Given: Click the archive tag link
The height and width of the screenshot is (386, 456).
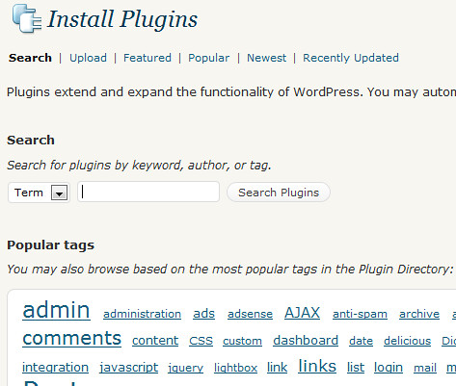Looking at the screenshot, I should [x=419, y=314].
